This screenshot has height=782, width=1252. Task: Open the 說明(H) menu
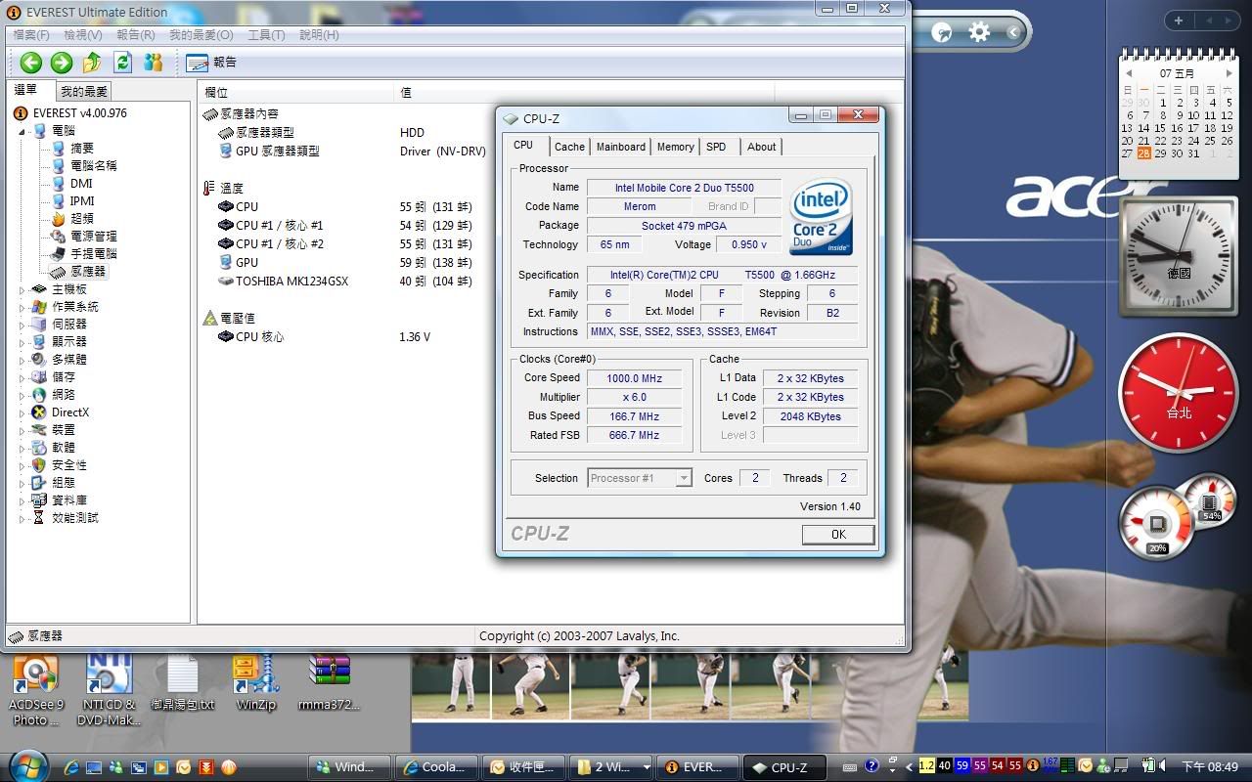pyautogui.click(x=319, y=35)
